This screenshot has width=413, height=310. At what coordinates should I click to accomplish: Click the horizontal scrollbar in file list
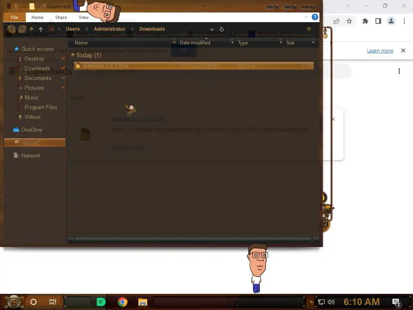pos(193,239)
